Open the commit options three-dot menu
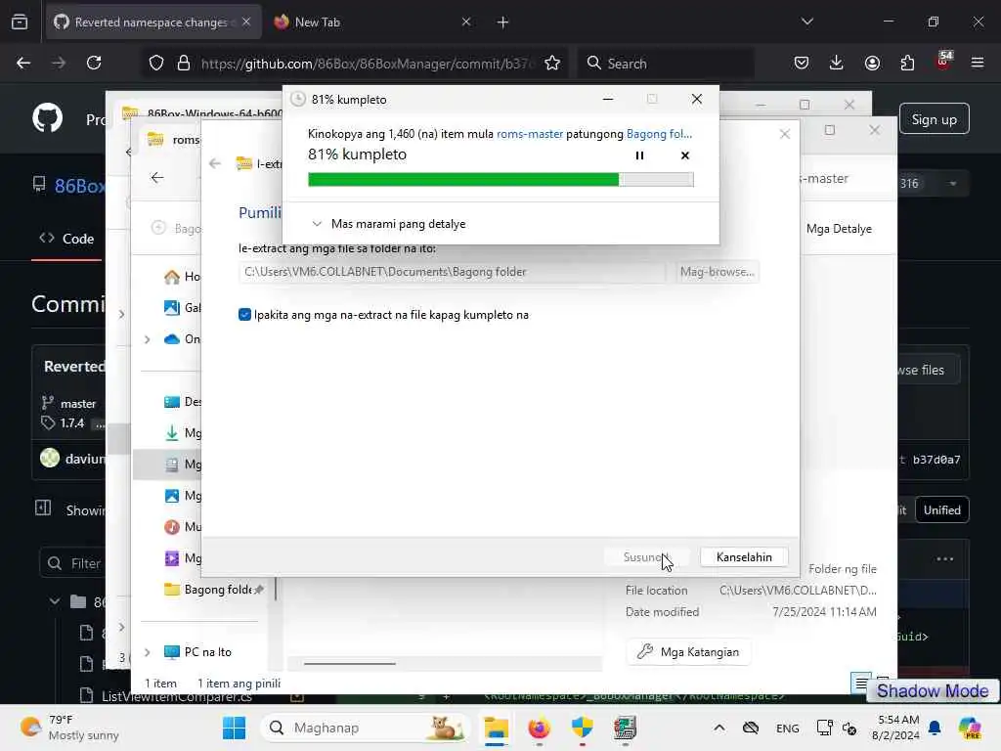The height and width of the screenshot is (751, 1001). coord(945,558)
